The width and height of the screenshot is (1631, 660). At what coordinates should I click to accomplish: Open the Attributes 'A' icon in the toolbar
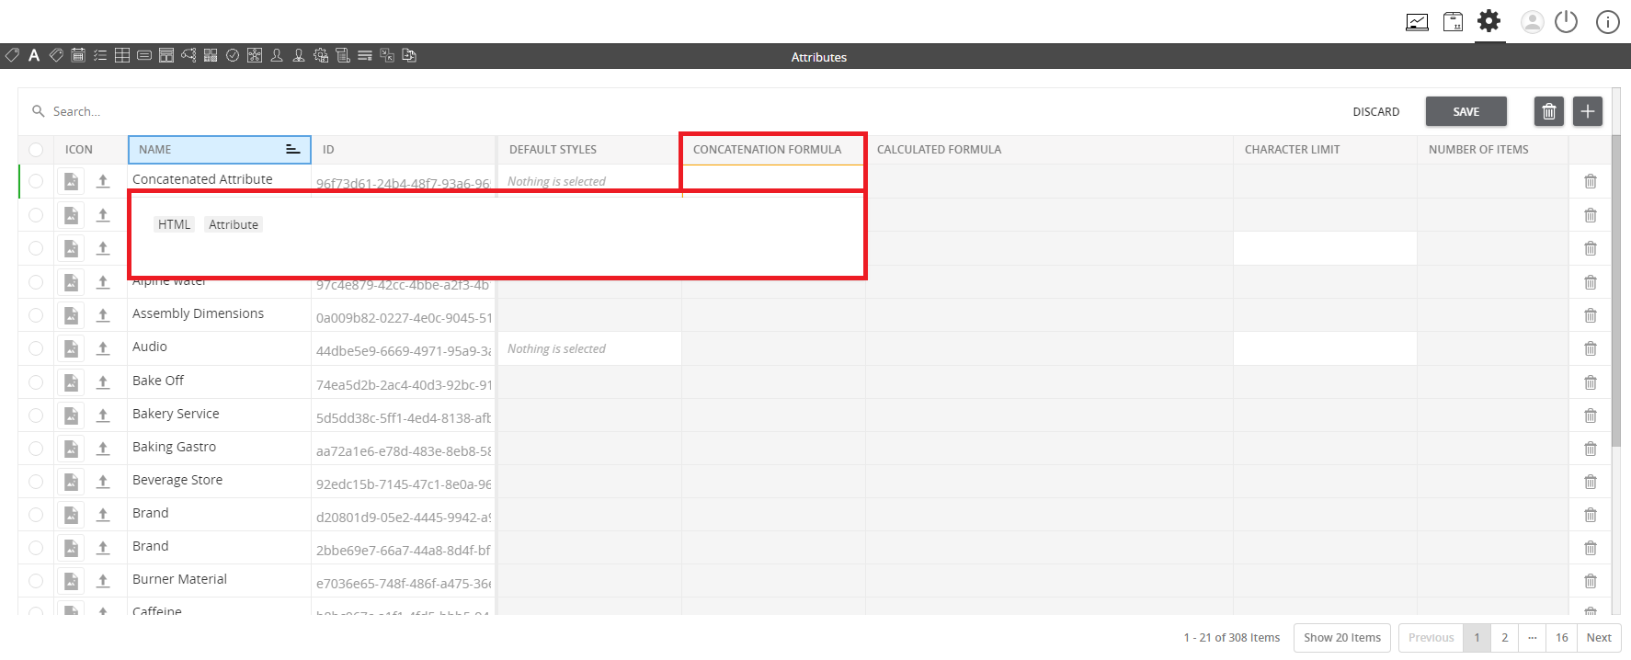(34, 55)
